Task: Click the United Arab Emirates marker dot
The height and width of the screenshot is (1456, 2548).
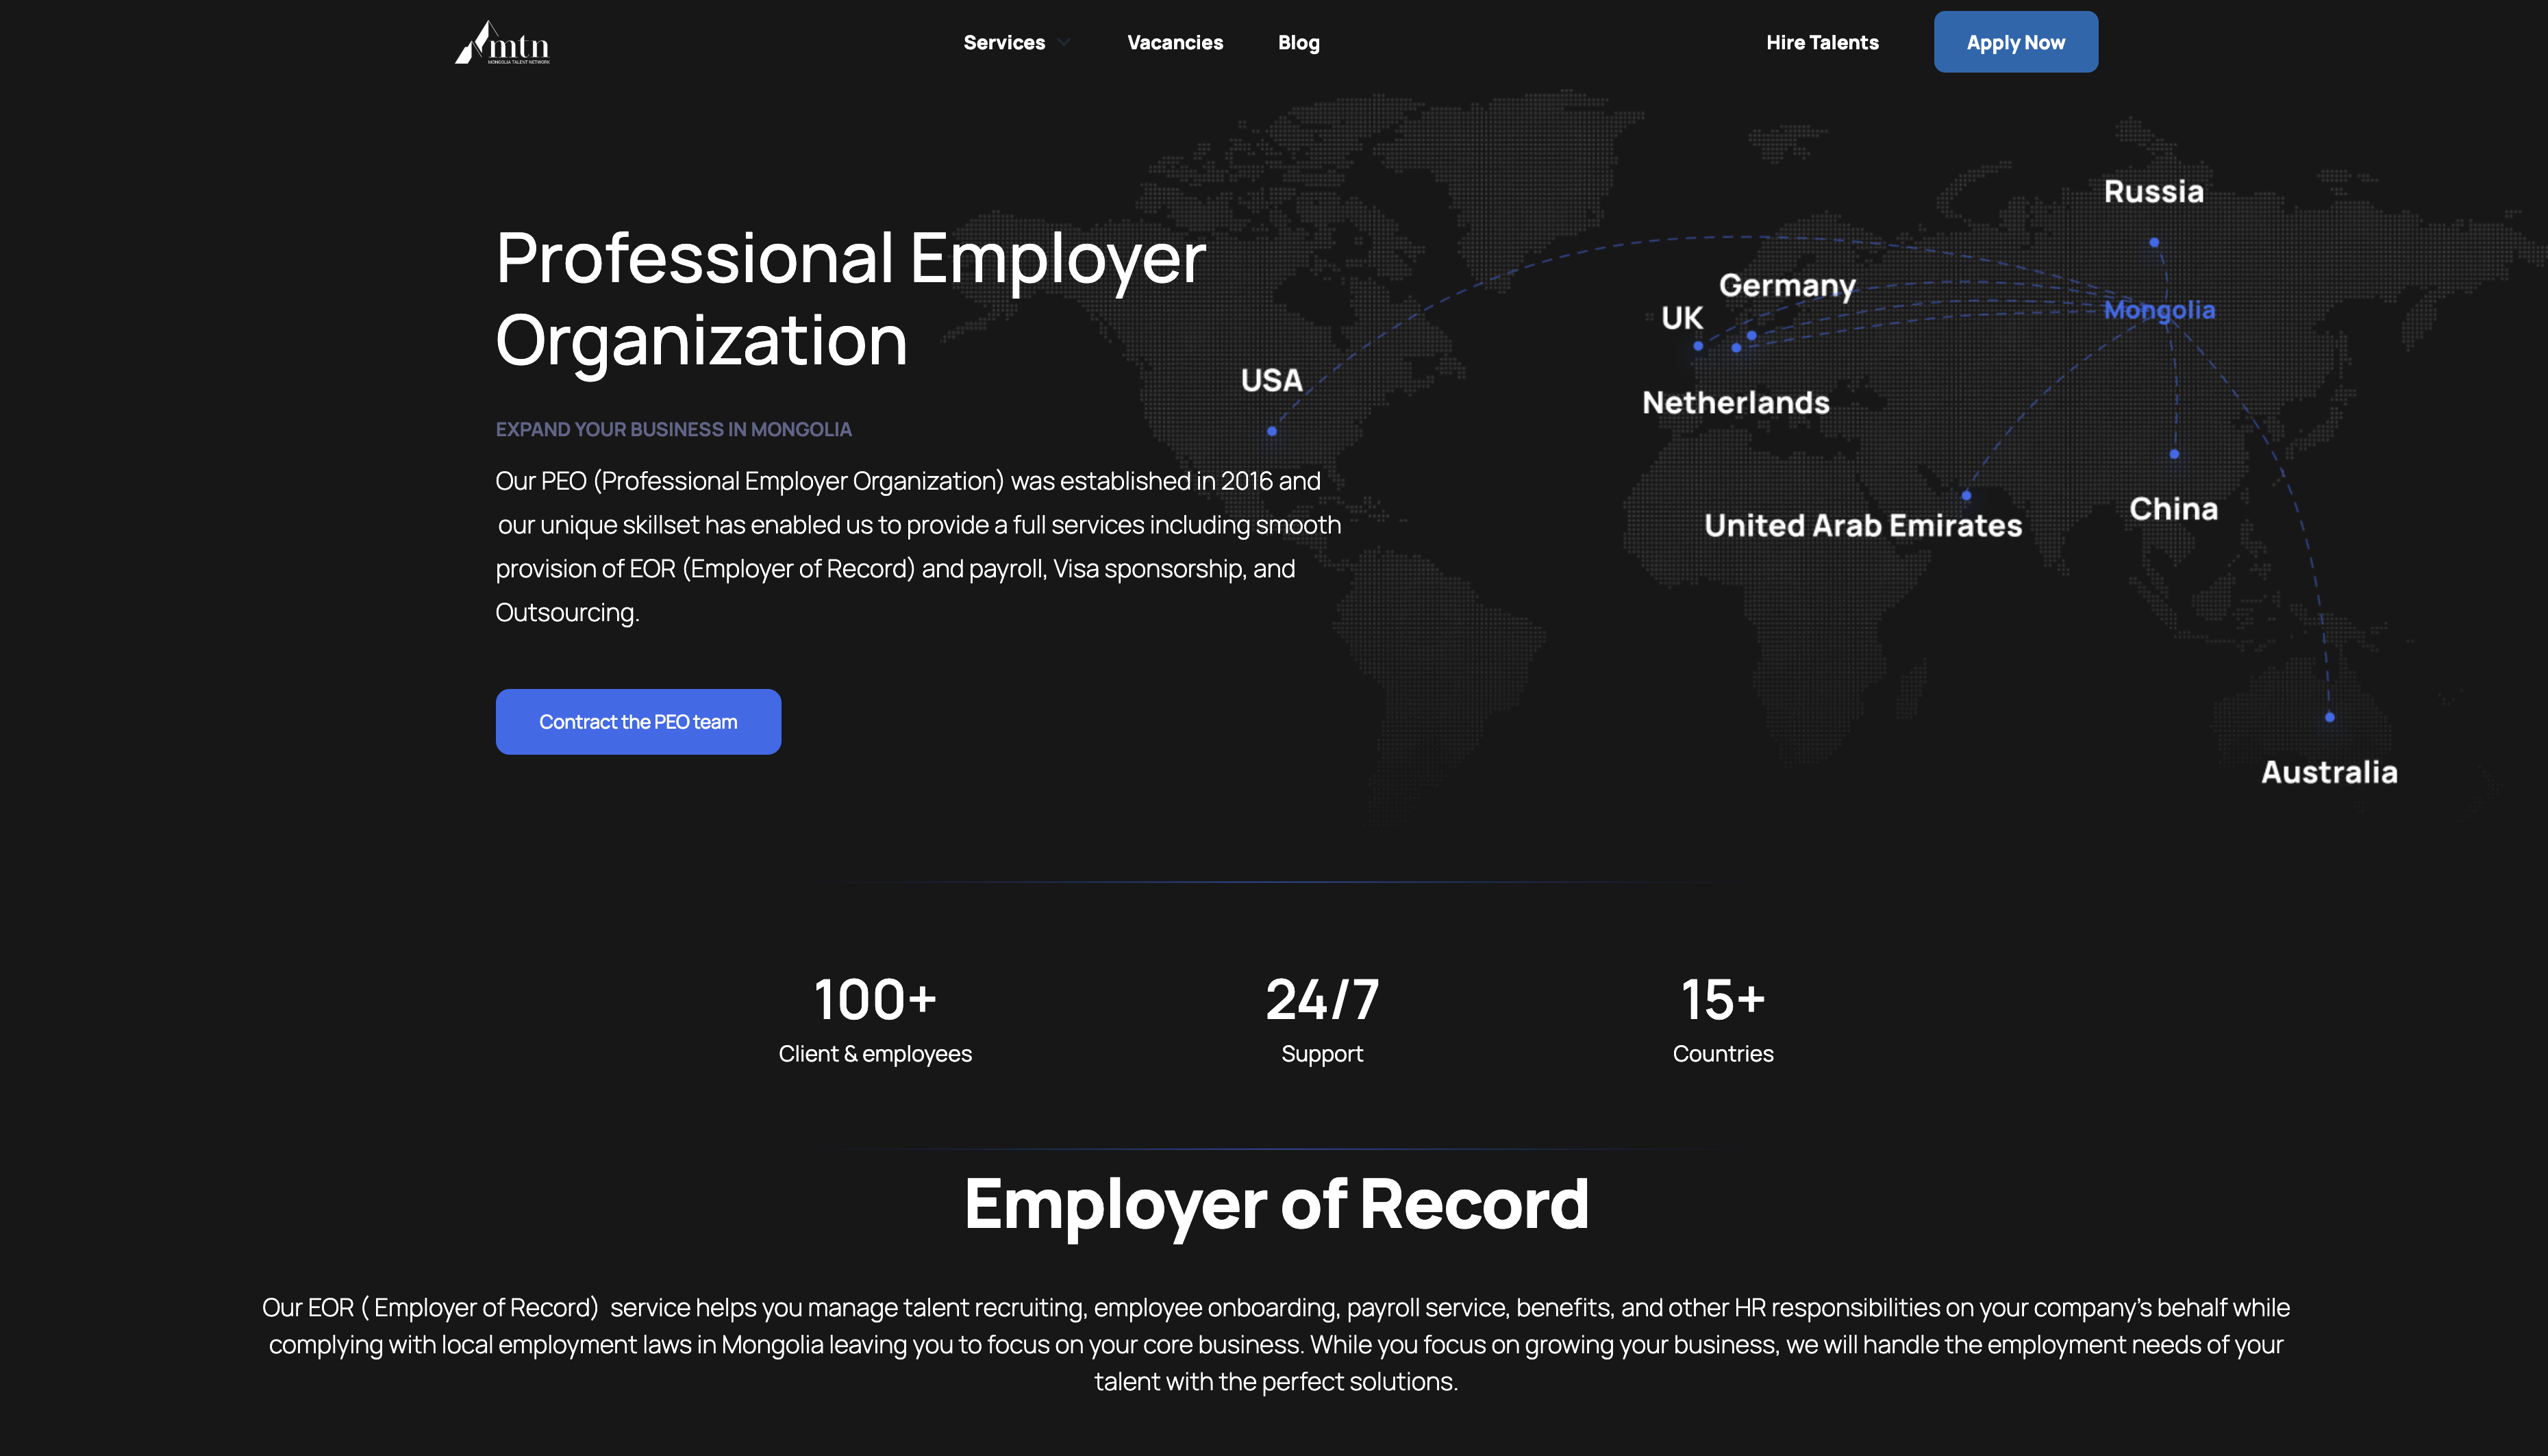Action: pos(1966,495)
